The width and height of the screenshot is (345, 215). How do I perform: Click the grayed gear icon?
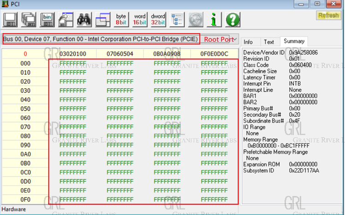[196, 20]
